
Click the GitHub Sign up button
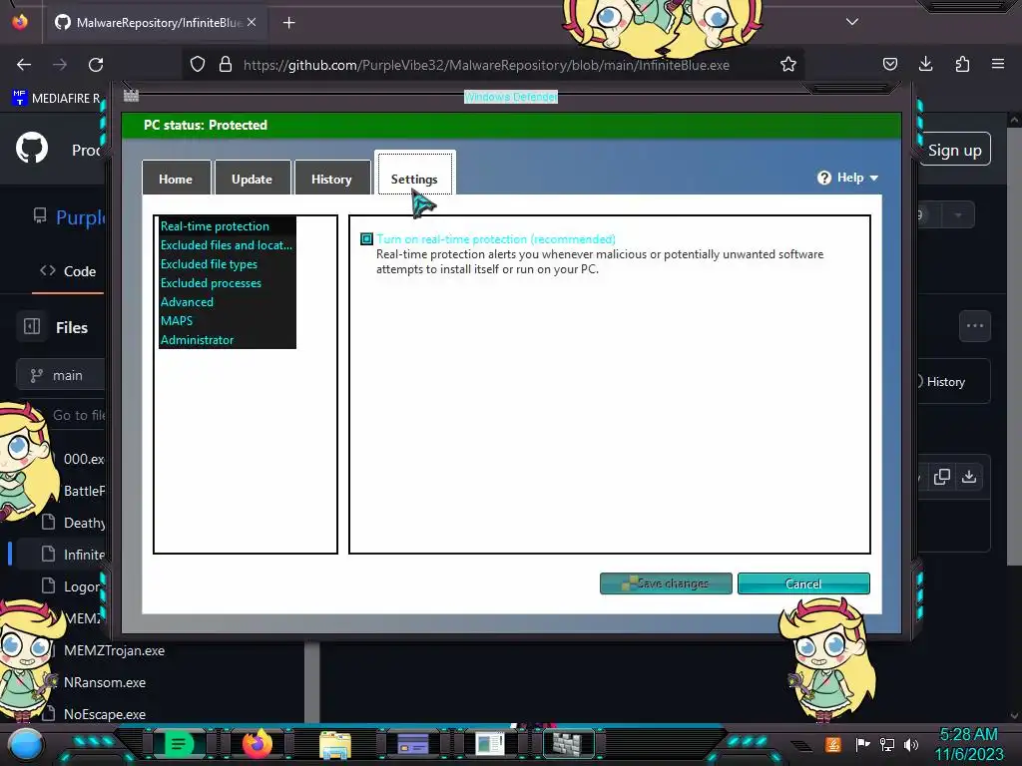[954, 150]
